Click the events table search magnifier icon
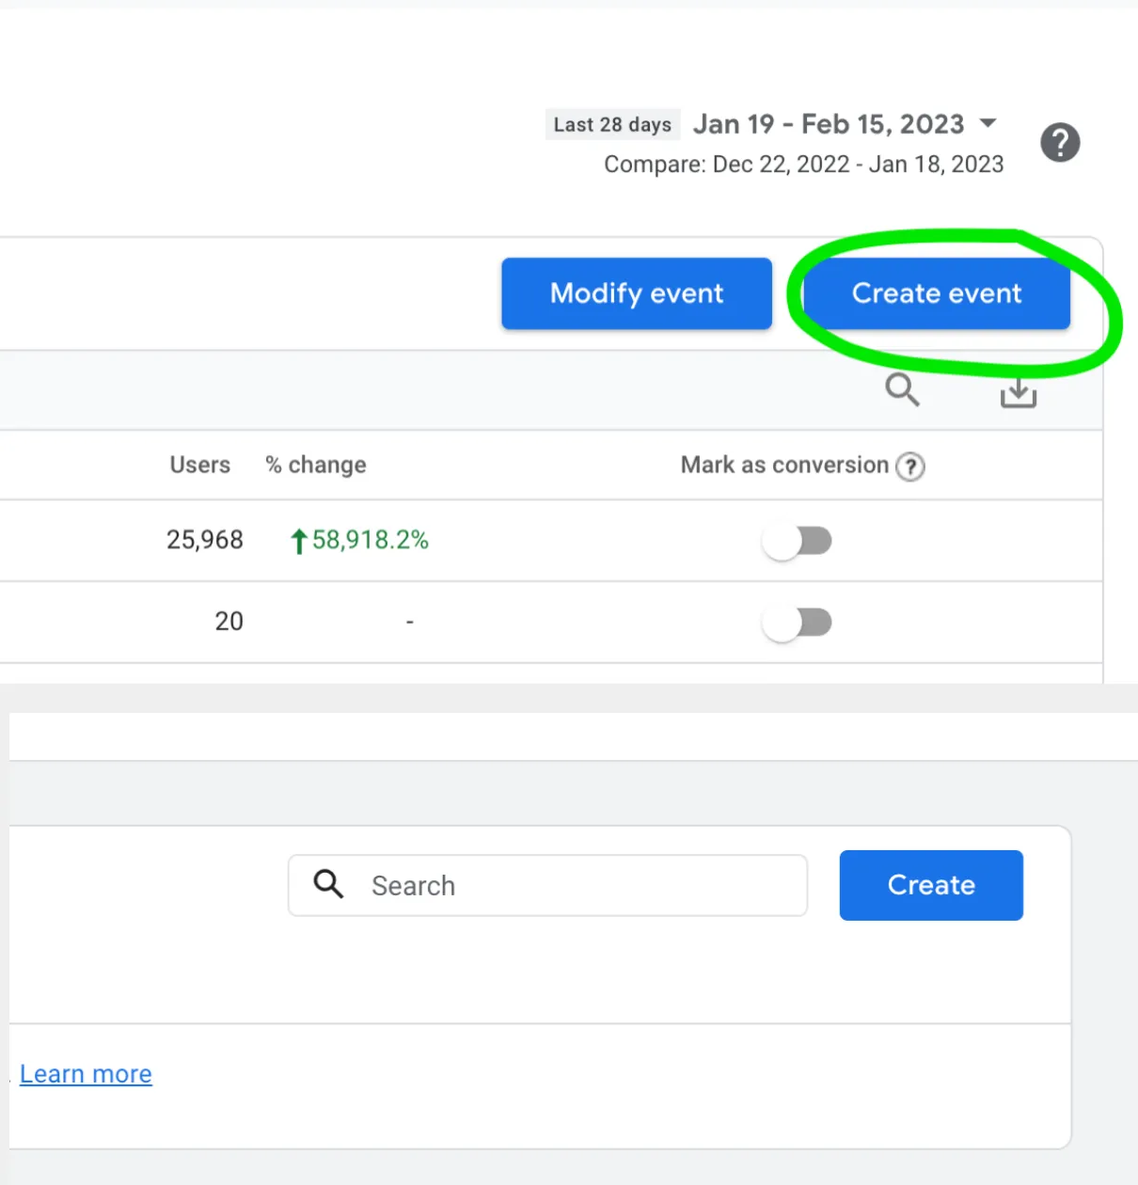 tap(902, 389)
